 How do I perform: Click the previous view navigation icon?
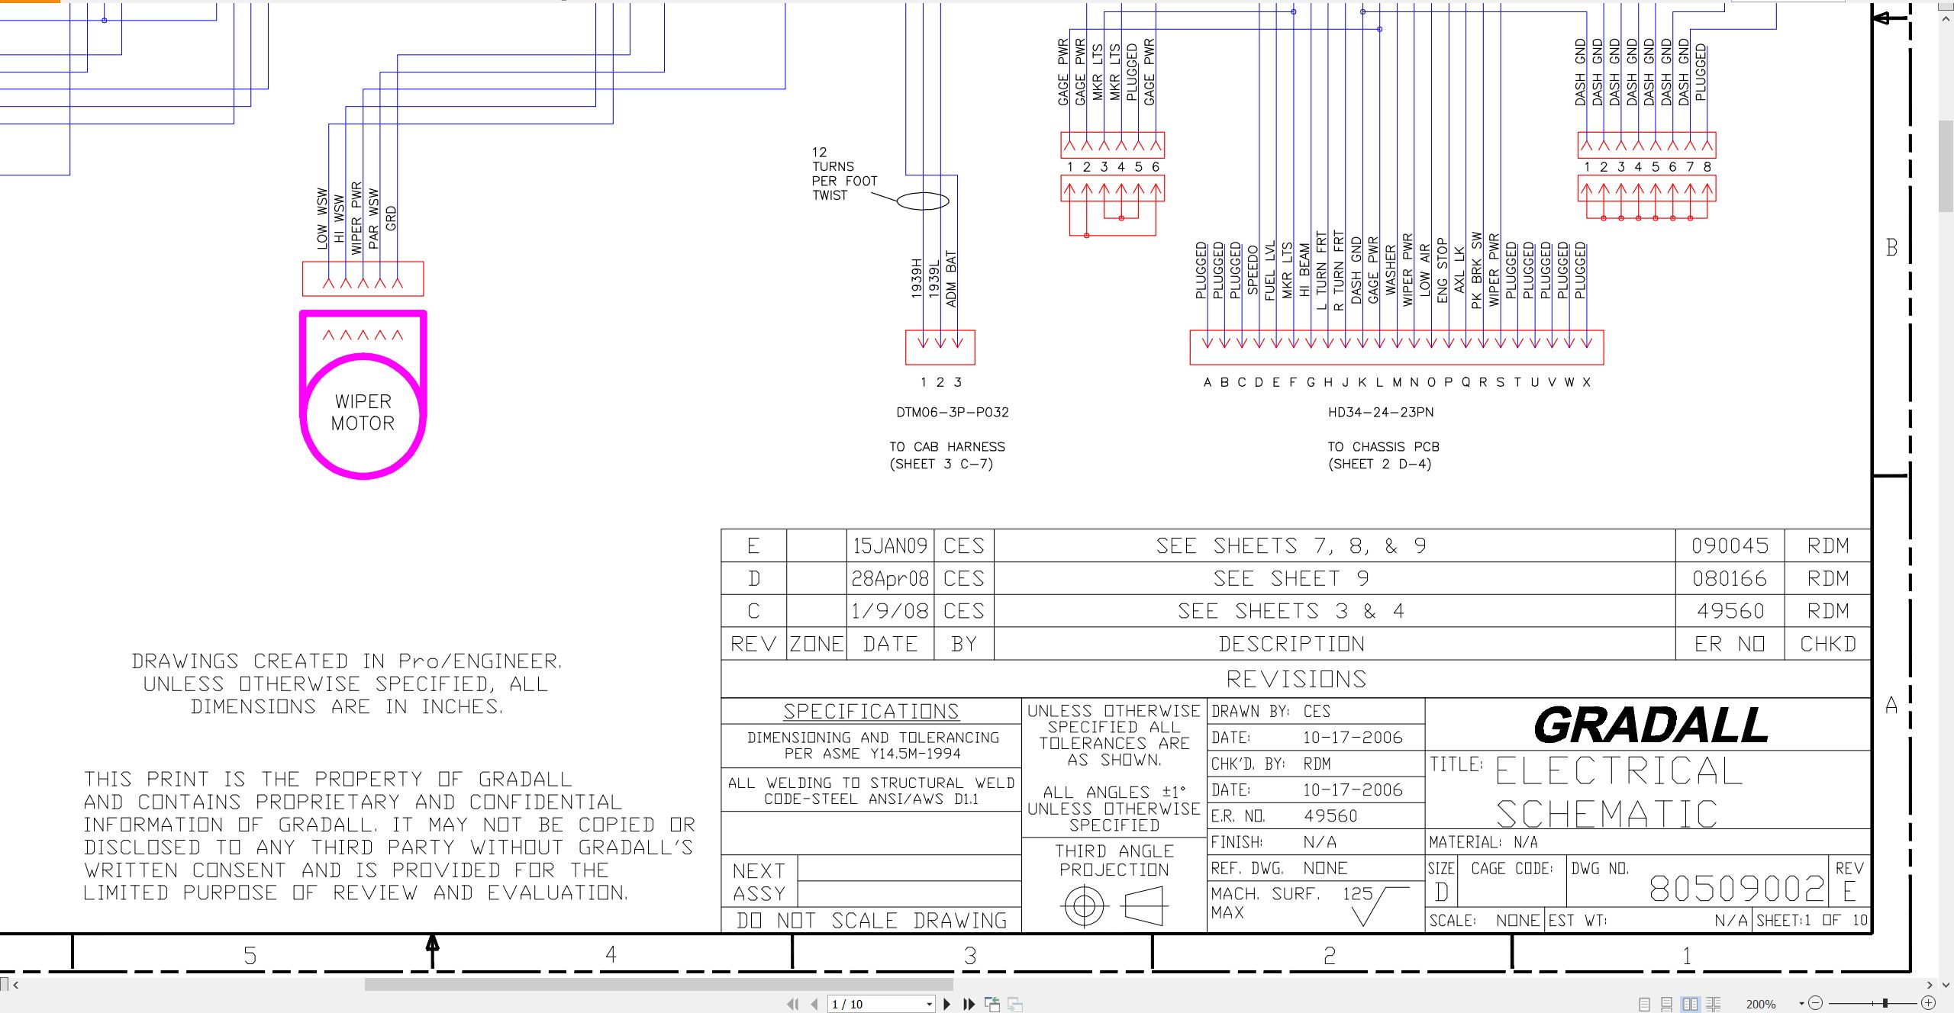coord(992,1004)
